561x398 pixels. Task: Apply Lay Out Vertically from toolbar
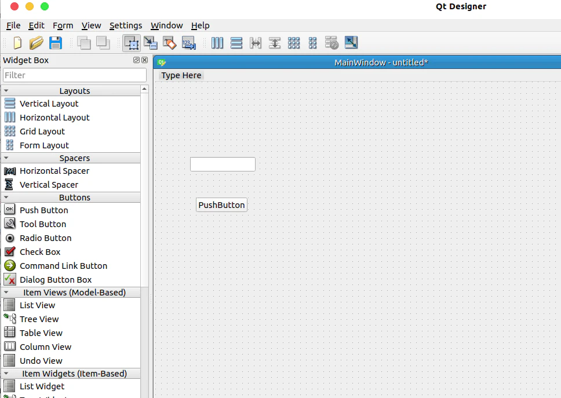[236, 43]
